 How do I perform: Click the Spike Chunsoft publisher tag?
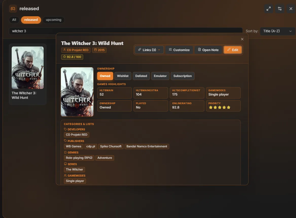pyautogui.click(x=111, y=146)
